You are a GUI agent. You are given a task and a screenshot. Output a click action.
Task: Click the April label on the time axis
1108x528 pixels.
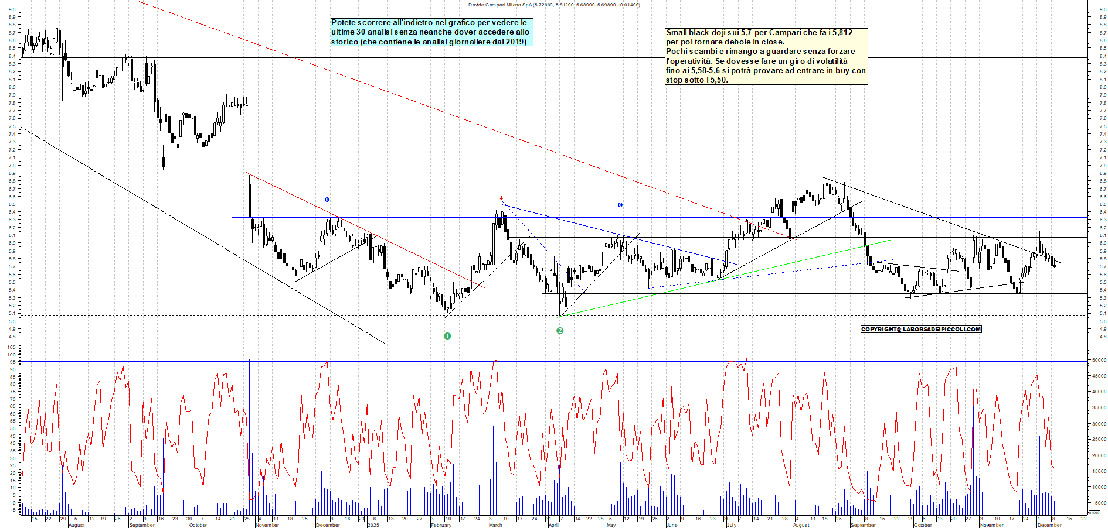click(553, 525)
